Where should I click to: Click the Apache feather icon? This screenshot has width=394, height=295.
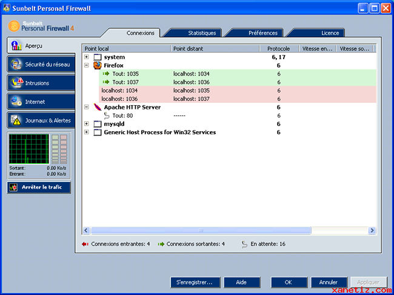[x=98, y=107]
